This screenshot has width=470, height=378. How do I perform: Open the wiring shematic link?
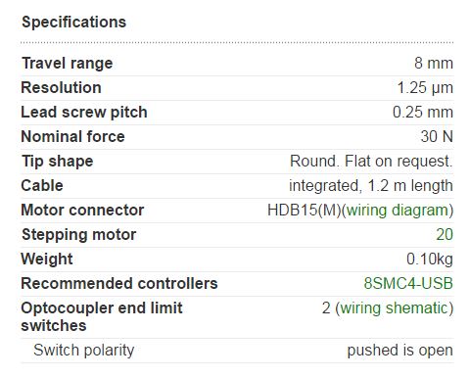click(x=394, y=307)
